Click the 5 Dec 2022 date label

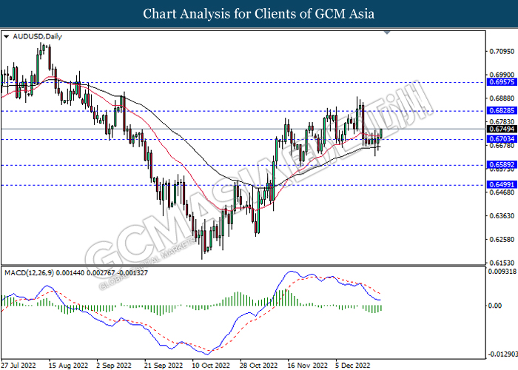(x=352, y=366)
